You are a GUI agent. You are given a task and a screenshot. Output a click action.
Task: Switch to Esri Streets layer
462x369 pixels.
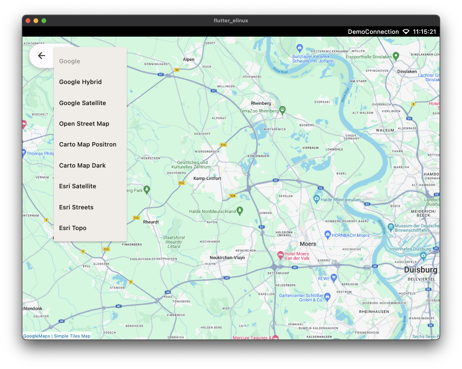pyautogui.click(x=90, y=207)
